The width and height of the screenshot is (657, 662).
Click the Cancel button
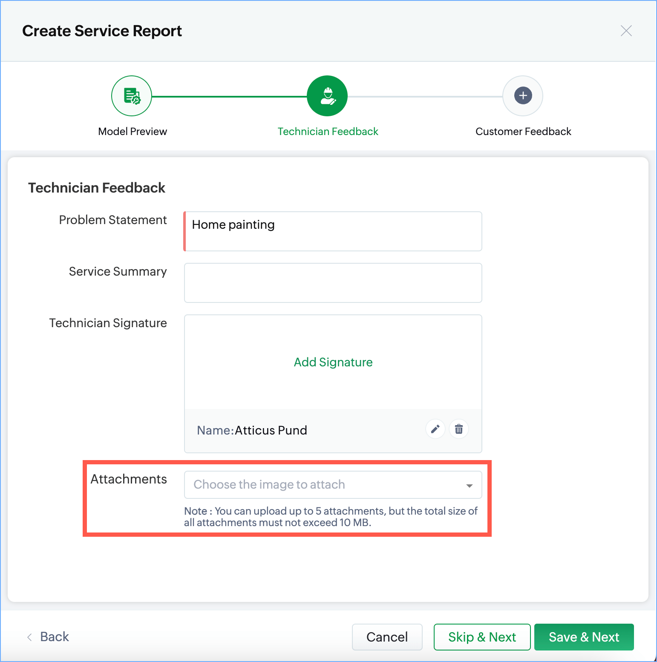pos(387,637)
